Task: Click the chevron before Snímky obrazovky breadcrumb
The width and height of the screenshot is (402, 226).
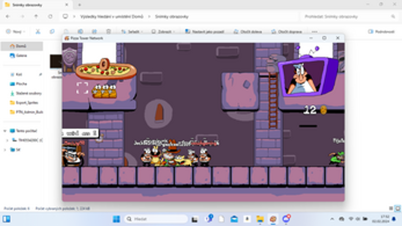Action: tap(149, 16)
